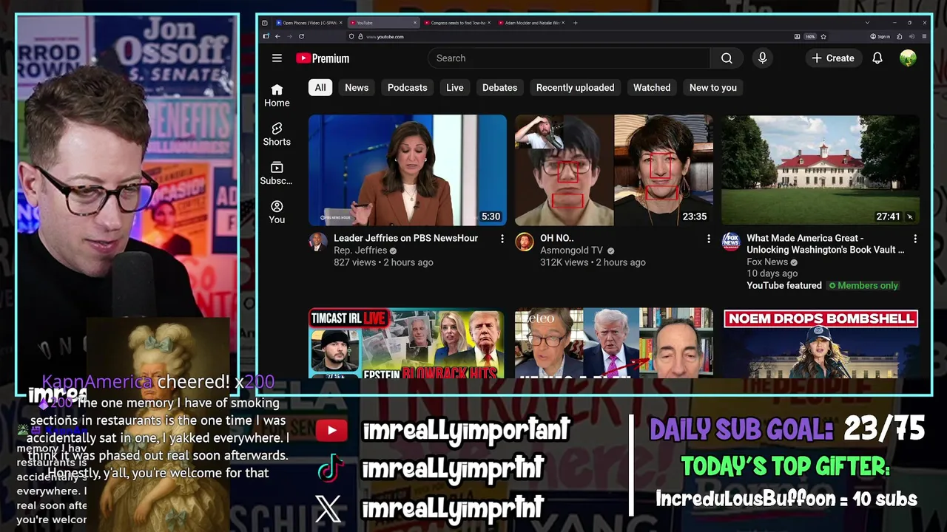This screenshot has width=947, height=532.
Task: Click the What Made America Great title
Action: [825, 244]
